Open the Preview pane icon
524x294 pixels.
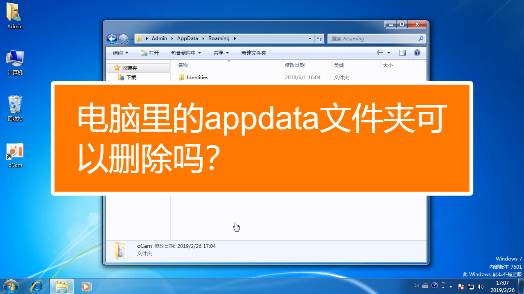tap(402, 52)
